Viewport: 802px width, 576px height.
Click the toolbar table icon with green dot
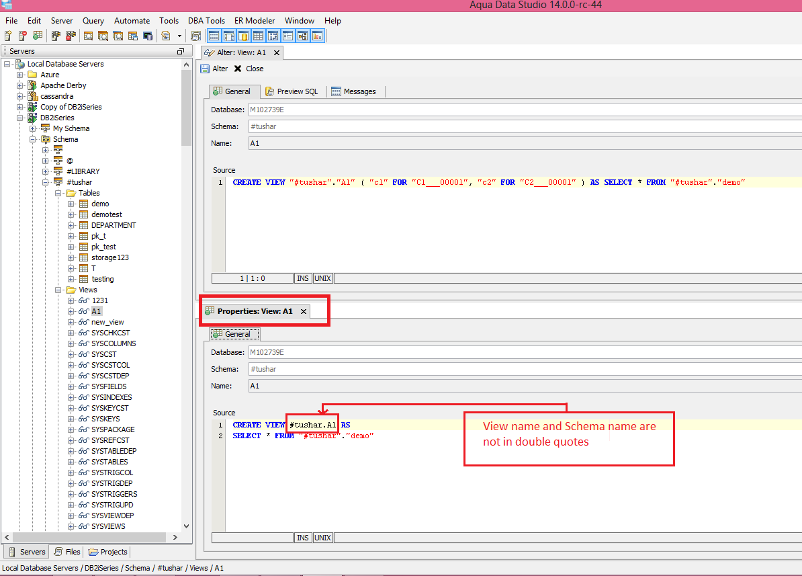pyautogui.click(x=38, y=36)
